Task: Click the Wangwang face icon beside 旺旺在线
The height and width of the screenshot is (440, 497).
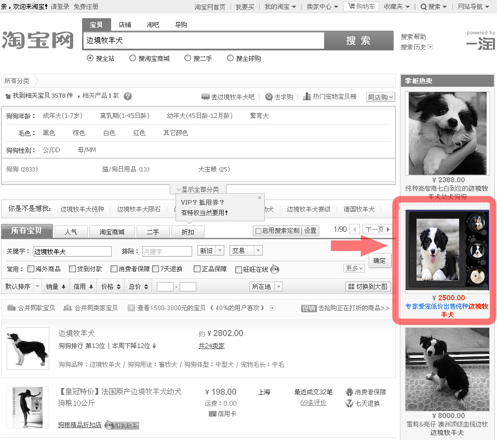Action: pyautogui.click(x=275, y=269)
